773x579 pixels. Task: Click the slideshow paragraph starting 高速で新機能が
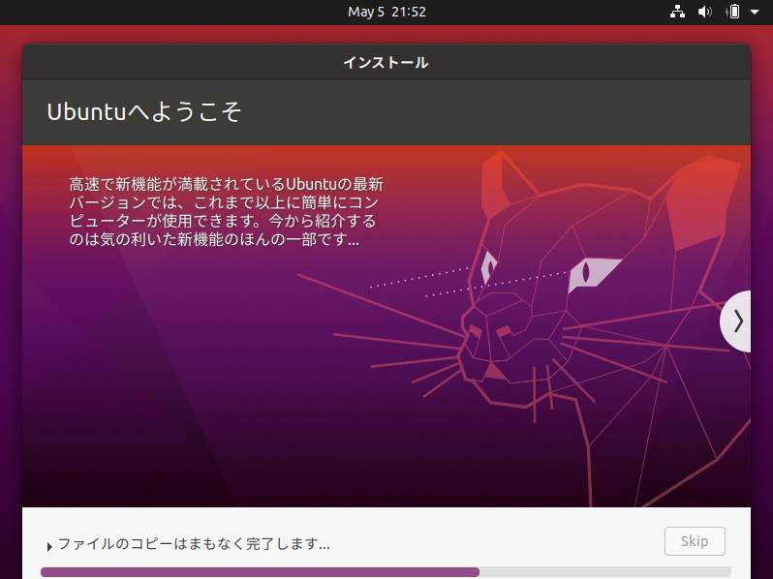(x=226, y=212)
